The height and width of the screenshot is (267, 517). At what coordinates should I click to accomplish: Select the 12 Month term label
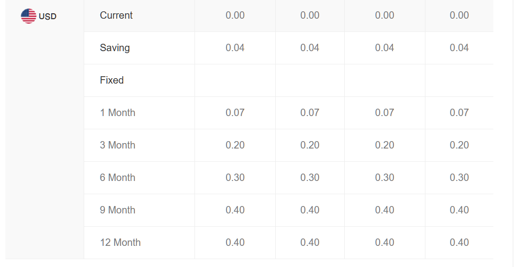120,242
